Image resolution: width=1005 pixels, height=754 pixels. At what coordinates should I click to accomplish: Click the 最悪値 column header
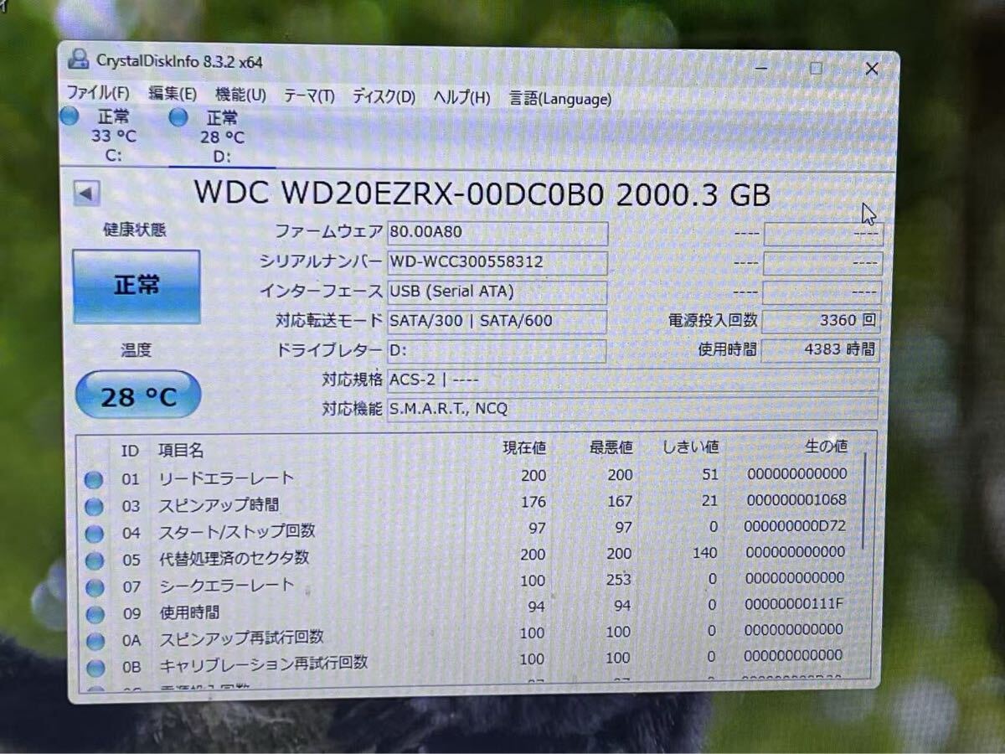coord(611,447)
